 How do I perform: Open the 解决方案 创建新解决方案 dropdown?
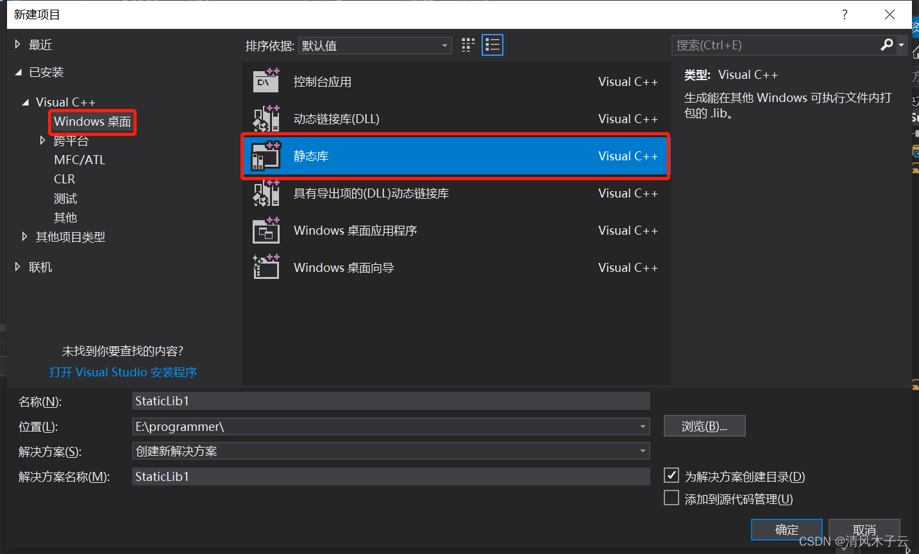[x=391, y=451]
